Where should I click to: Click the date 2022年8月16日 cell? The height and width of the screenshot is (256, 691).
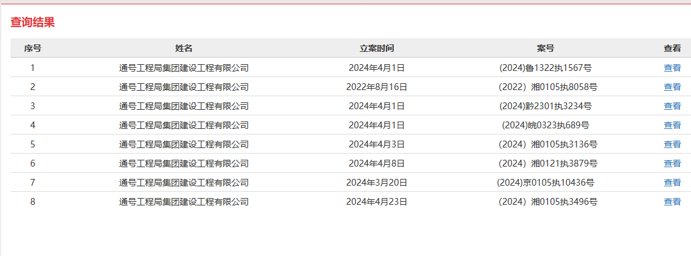pyautogui.click(x=377, y=87)
